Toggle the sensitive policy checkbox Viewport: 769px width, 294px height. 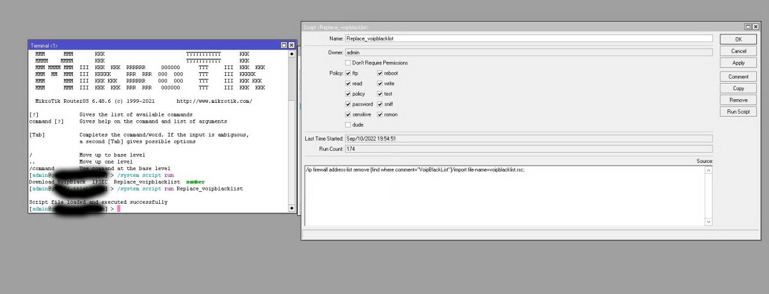tap(348, 114)
